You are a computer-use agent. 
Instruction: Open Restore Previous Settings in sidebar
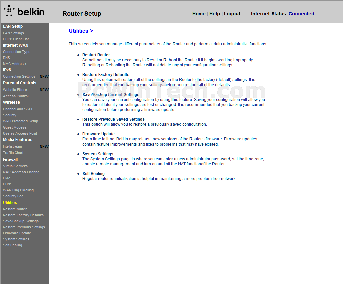click(x=24, y=227)
